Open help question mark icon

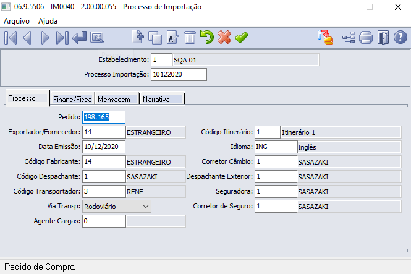coord(400,37)
